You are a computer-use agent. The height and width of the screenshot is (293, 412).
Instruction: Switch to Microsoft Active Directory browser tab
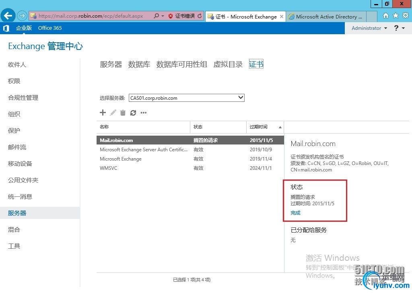(x=326, y=17)
